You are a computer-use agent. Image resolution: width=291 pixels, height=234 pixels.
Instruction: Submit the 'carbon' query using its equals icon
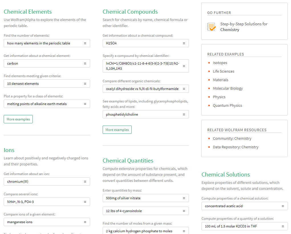85,63
